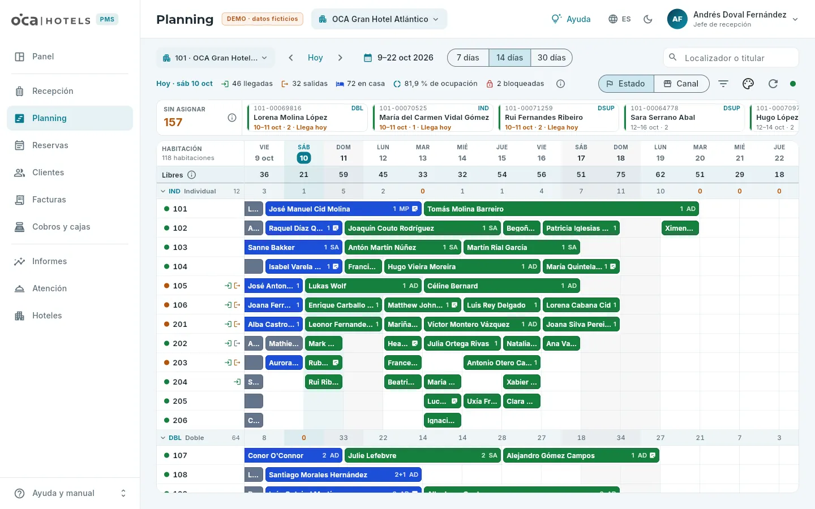The width and height of the screenshot is (815, 509).
Task: Refresh the planning grid
Action: pos(773,84)
